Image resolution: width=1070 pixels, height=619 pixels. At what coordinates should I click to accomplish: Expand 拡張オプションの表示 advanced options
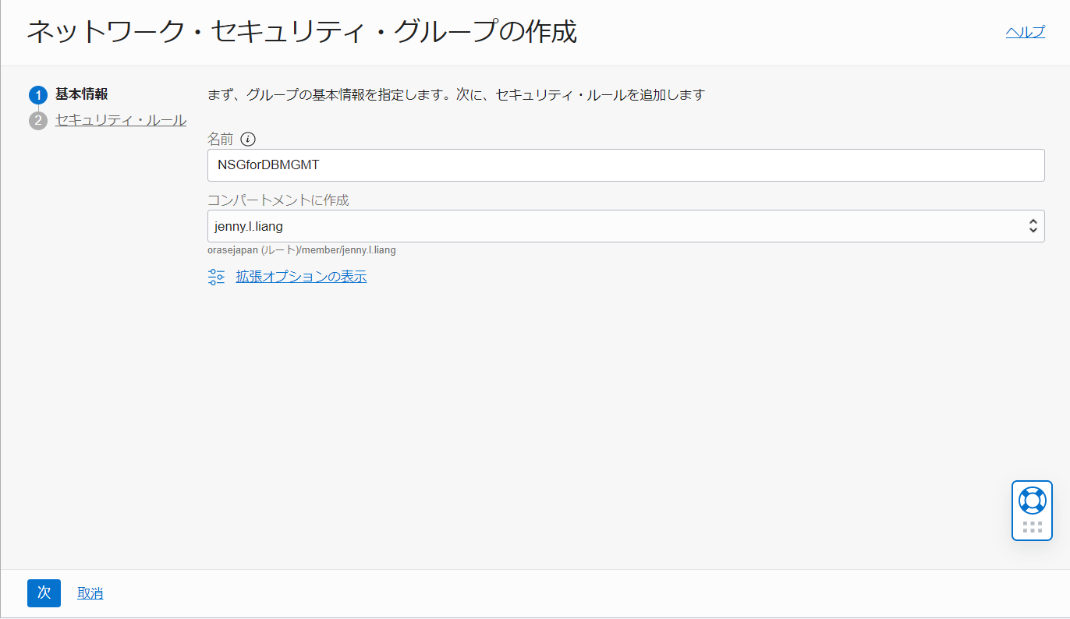point(301,277)
